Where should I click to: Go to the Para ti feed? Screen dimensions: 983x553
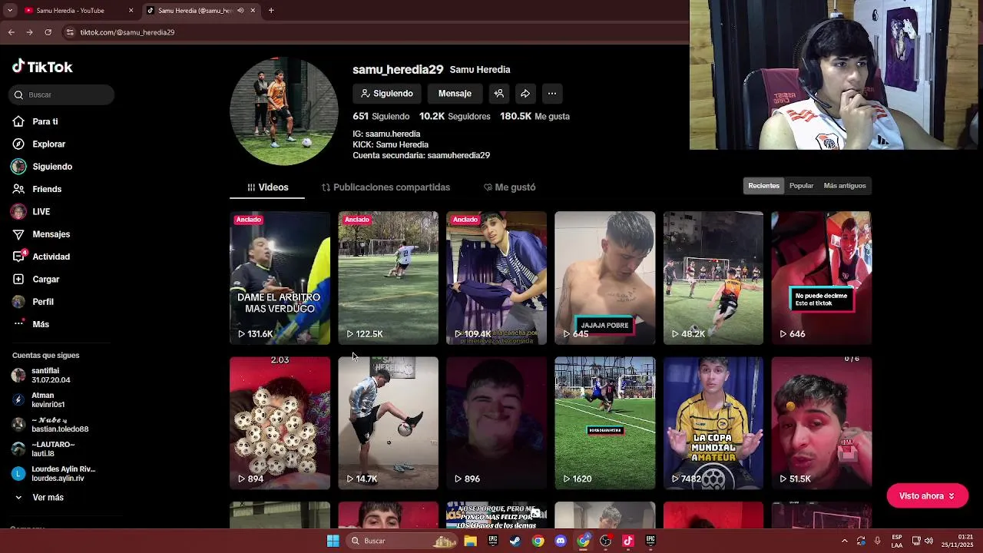pos(35,121)
